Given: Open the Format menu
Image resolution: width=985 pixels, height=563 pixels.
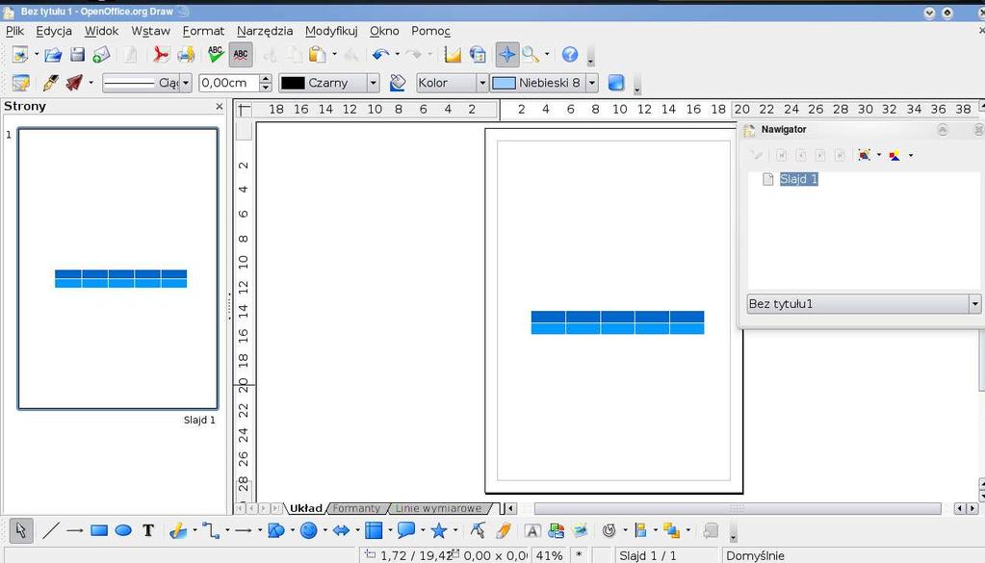Looking at the screenshot, I should tap(203, 31).
